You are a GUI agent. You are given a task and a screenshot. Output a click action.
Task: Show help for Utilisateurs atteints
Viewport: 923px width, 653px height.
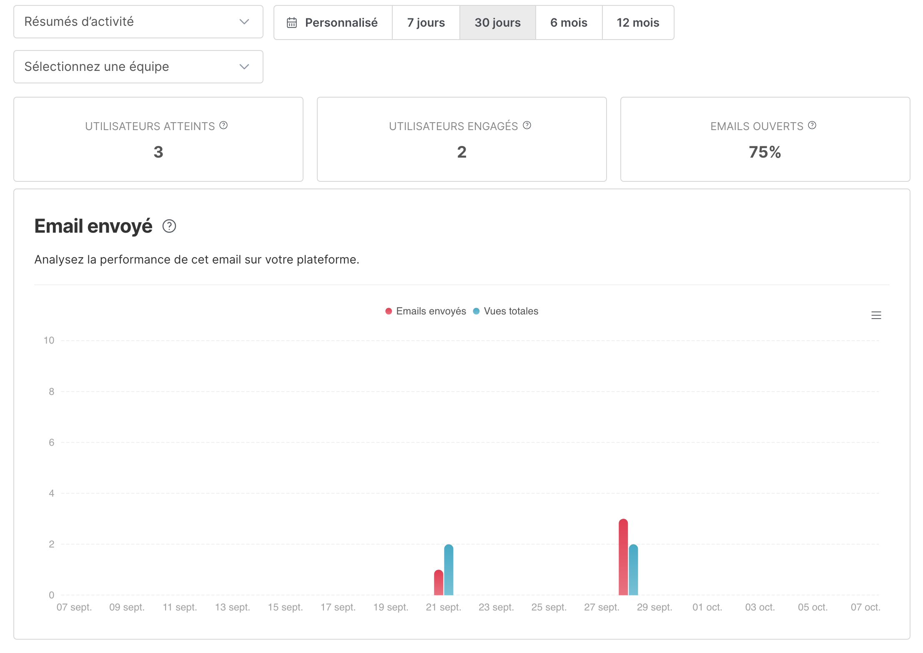pyautogui.click(x=223, y=125)
